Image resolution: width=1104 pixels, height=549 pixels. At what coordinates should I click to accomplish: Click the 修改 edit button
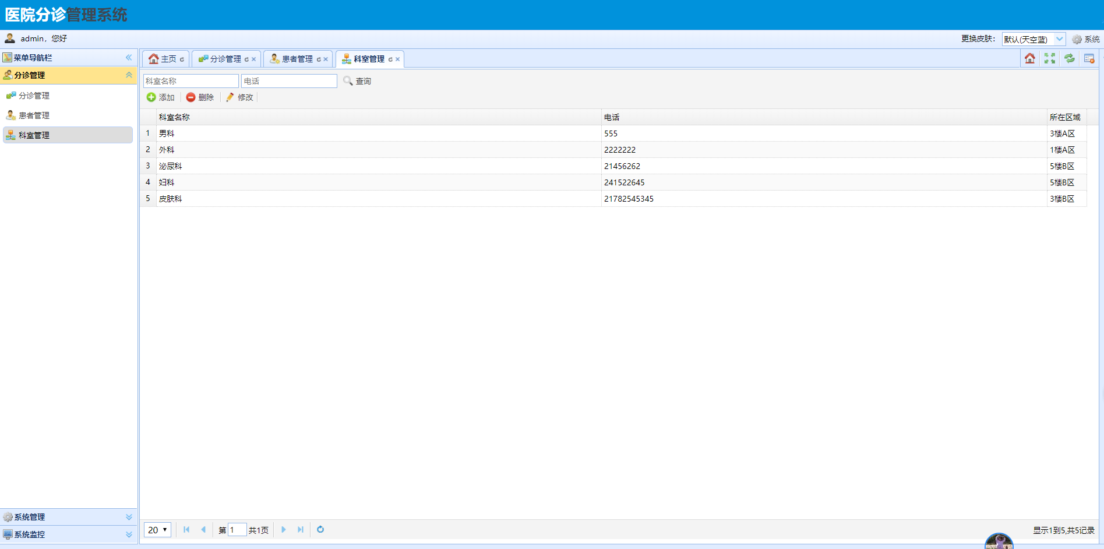coord(239,97)
